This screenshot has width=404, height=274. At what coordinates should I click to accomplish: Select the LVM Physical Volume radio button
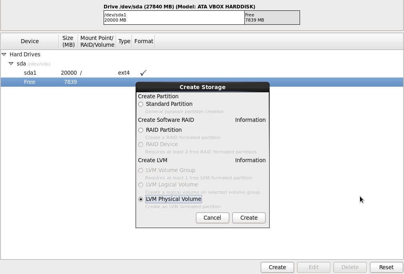point(141,199)
